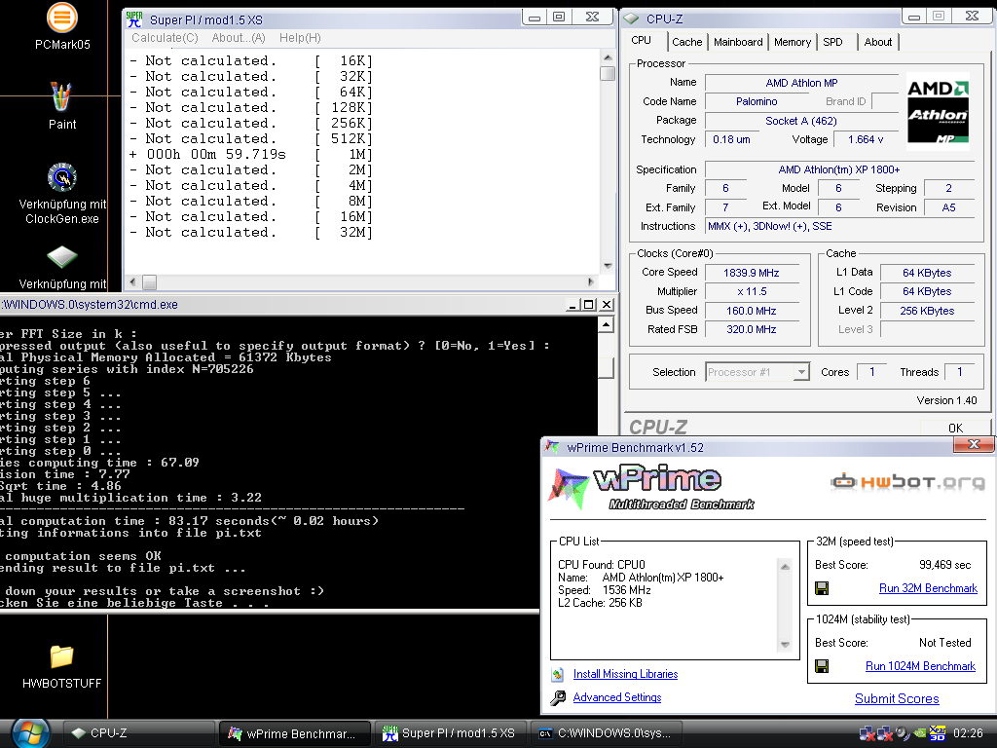
Task: Switch to cmd.exe window in the taskbar
Action: 606,733
